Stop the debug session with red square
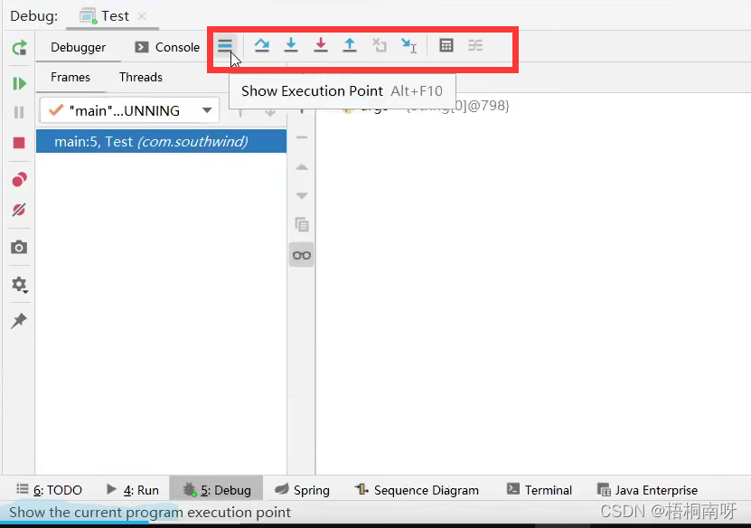The image size is (751, 528). pyautogui.click(x=19, y=143)
